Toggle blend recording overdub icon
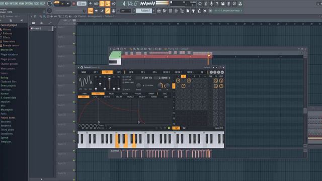 coord(108,4)
